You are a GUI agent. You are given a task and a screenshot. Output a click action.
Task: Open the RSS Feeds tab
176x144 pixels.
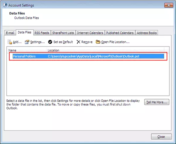(42, 33)
